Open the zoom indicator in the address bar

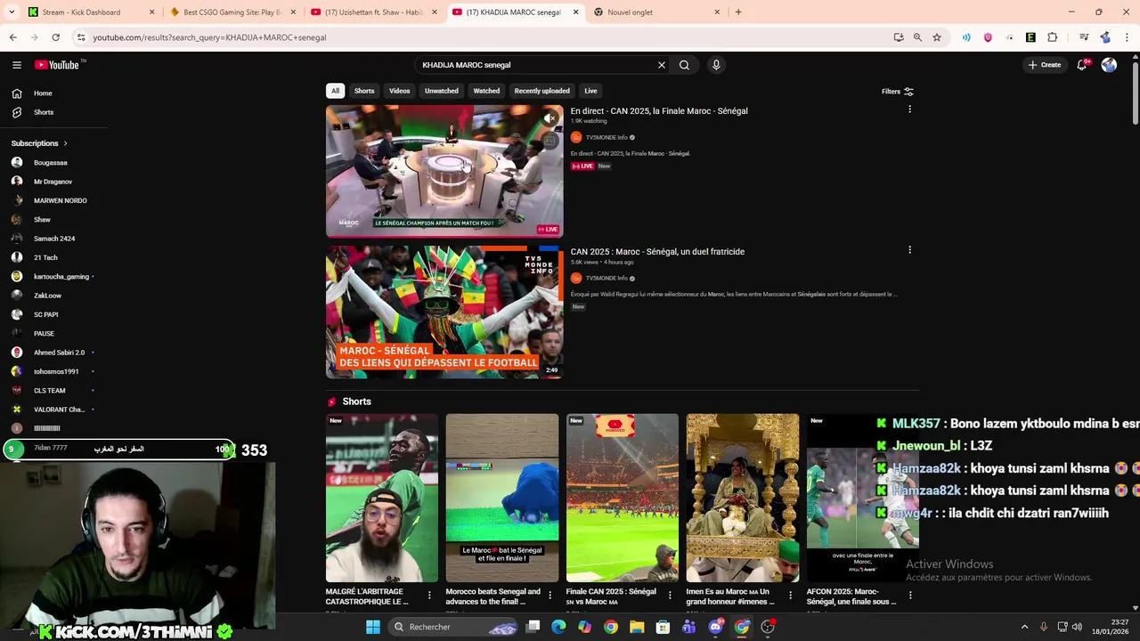(917, 37)
